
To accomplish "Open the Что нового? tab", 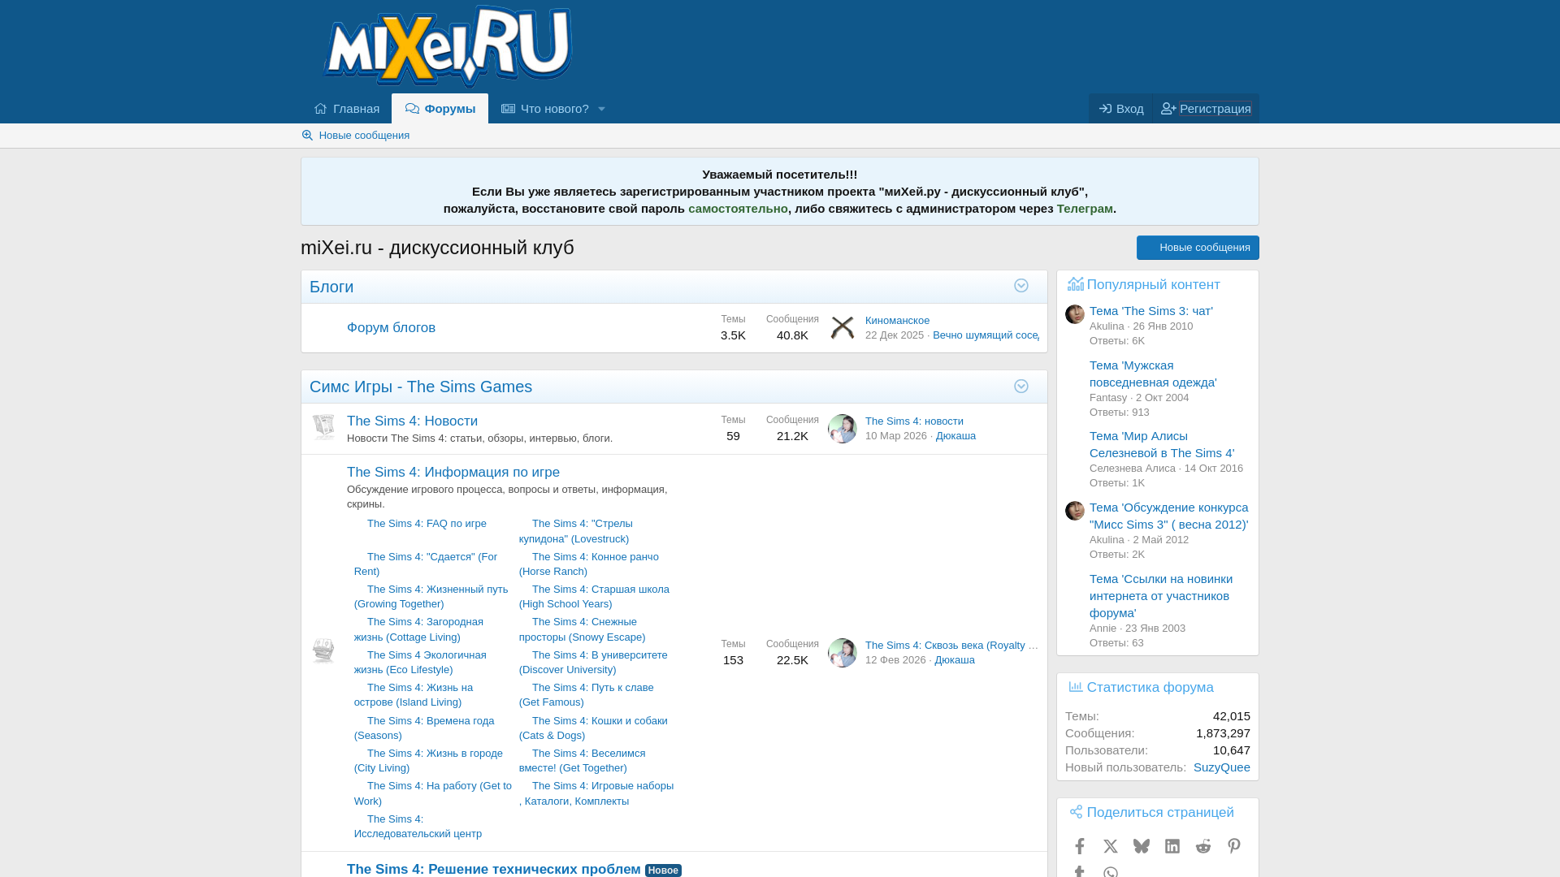I will (545, 109).
